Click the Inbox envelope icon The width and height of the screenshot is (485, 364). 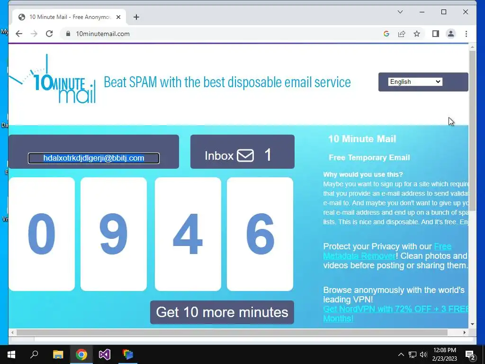pos(245,155)
